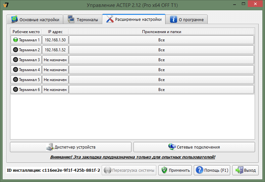Maximize the ASTER control window
This screenshot has height=182, width=265.
pos(243,4)
